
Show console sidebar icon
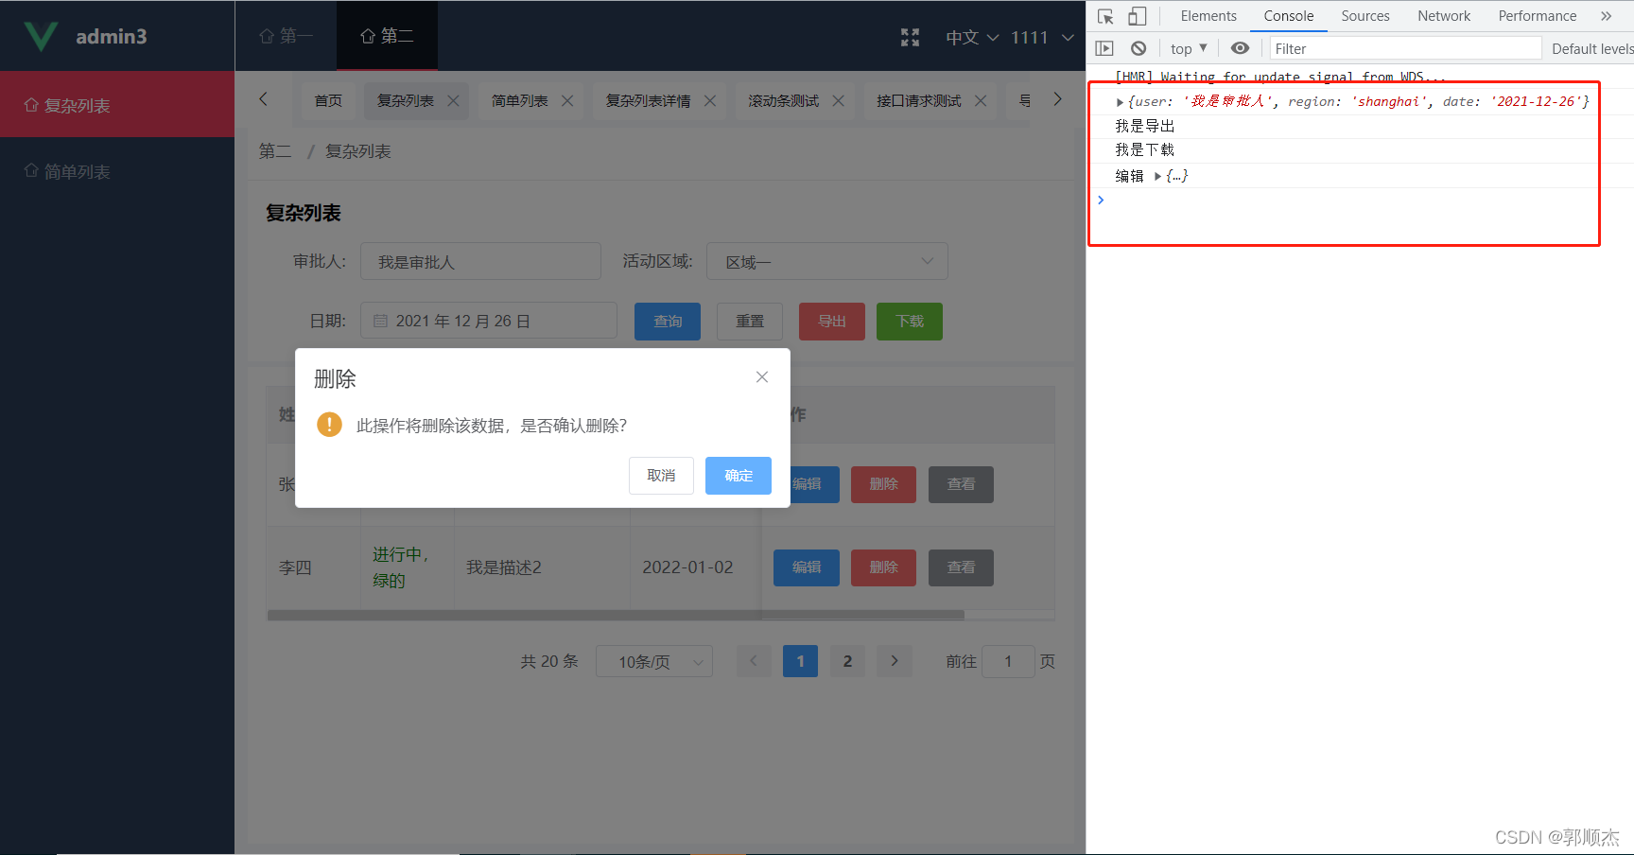pos(1104,48)
